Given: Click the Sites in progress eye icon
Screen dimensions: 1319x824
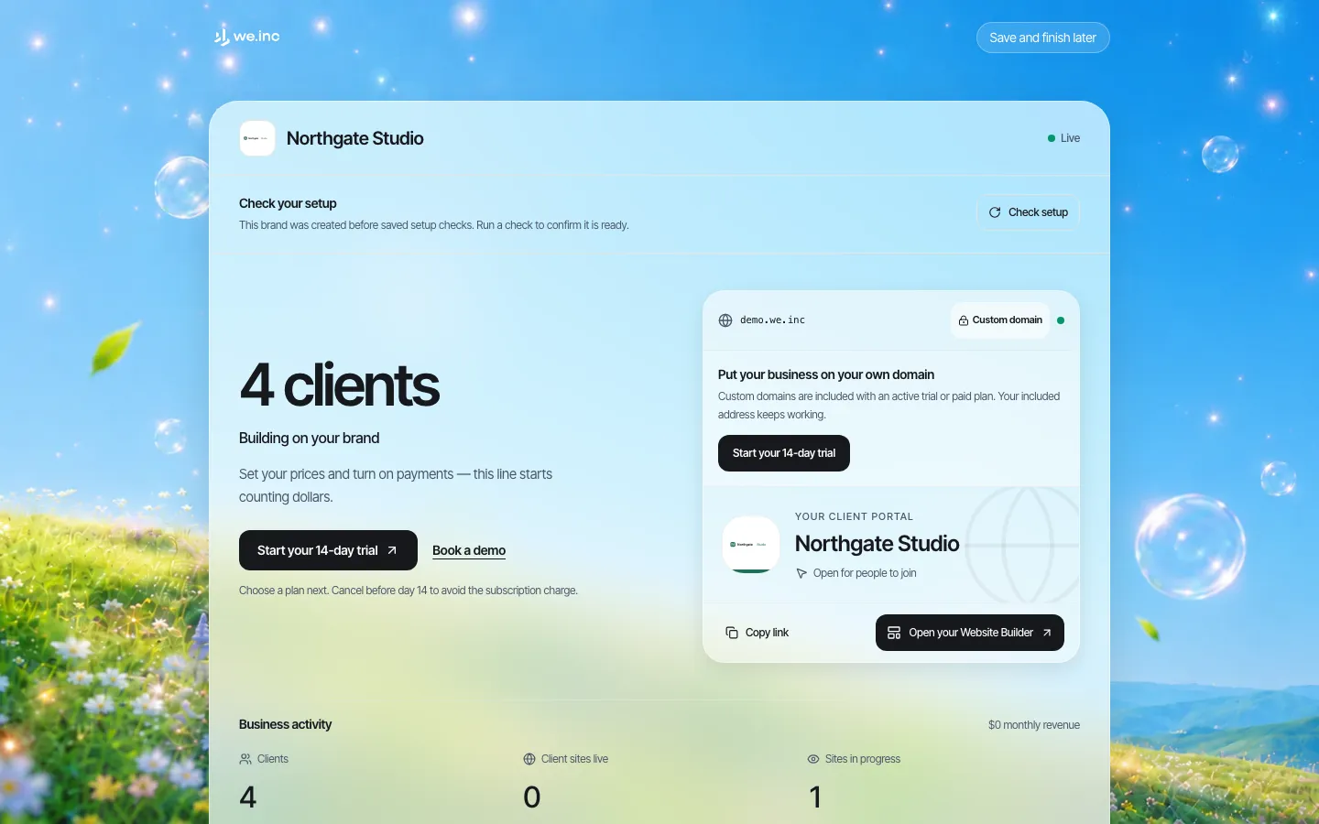Looking at the screenshot, I should point(813,759).
